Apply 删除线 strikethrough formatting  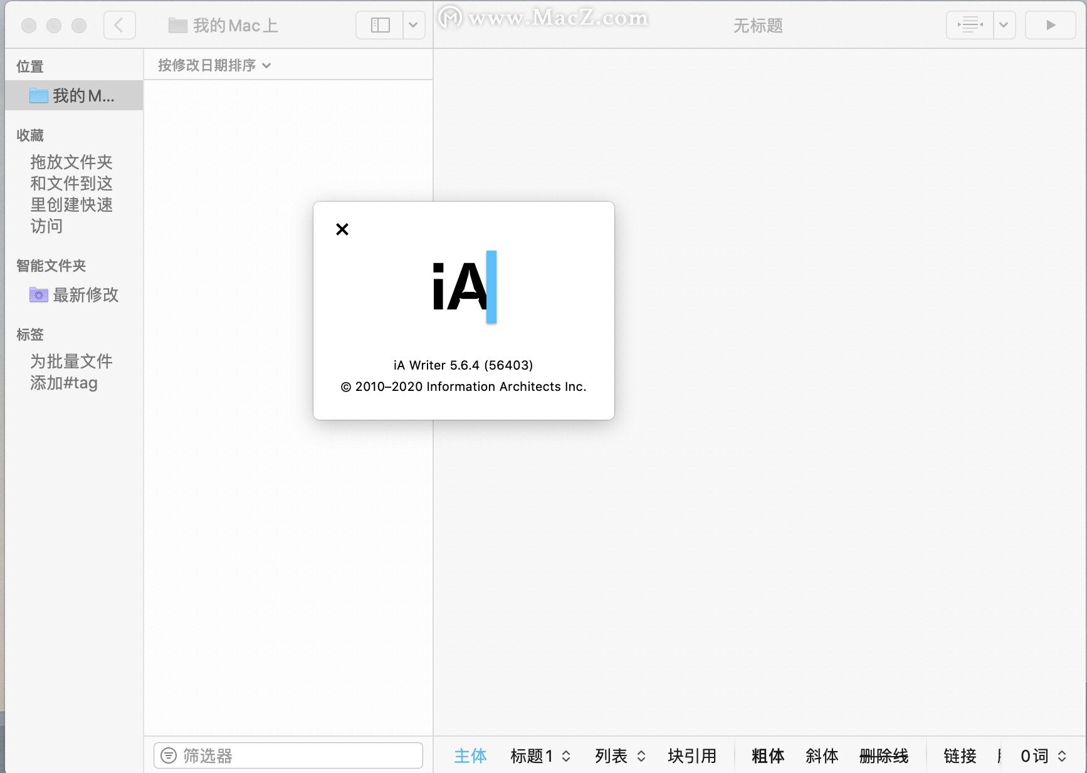884,756
